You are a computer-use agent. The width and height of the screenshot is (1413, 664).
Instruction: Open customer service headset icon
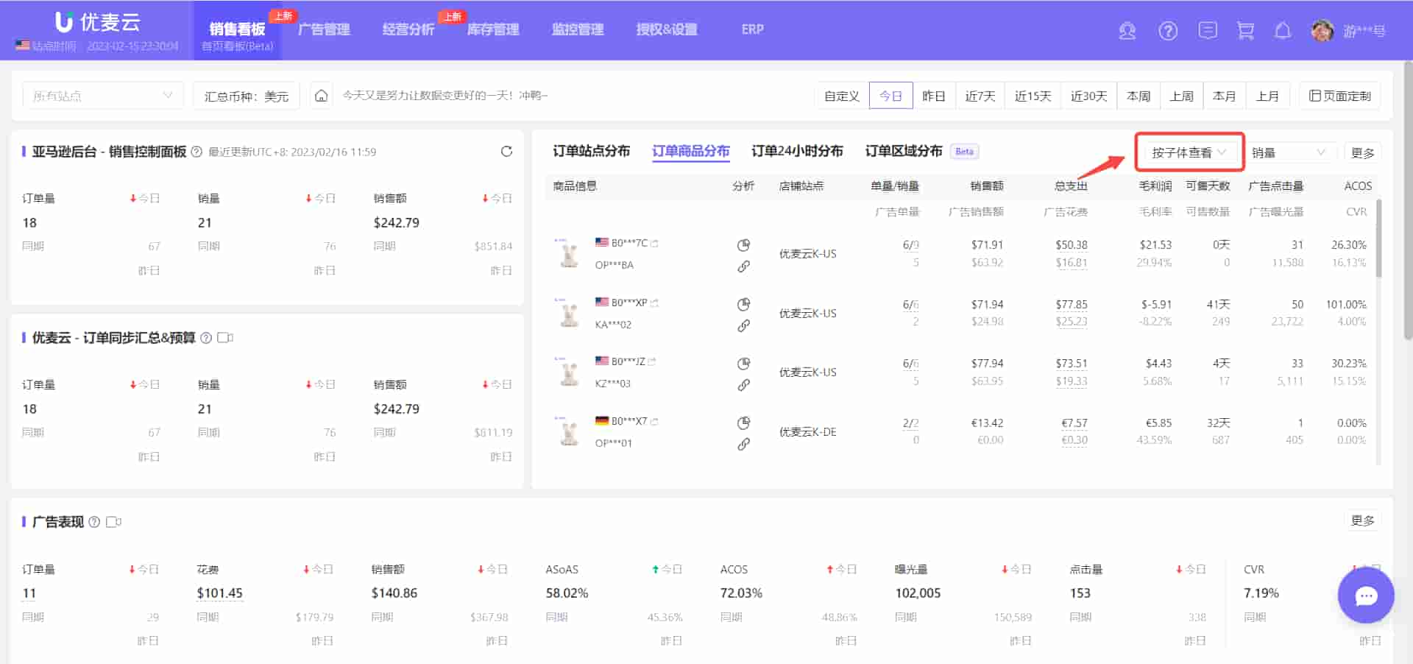[x=1127, y=31]
